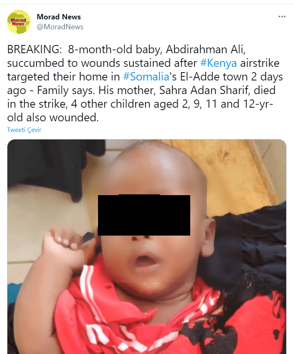Click the name Abdirahman Ali in the tweet
The height and width of the screenshot is (354, 294).
point(205,50)
